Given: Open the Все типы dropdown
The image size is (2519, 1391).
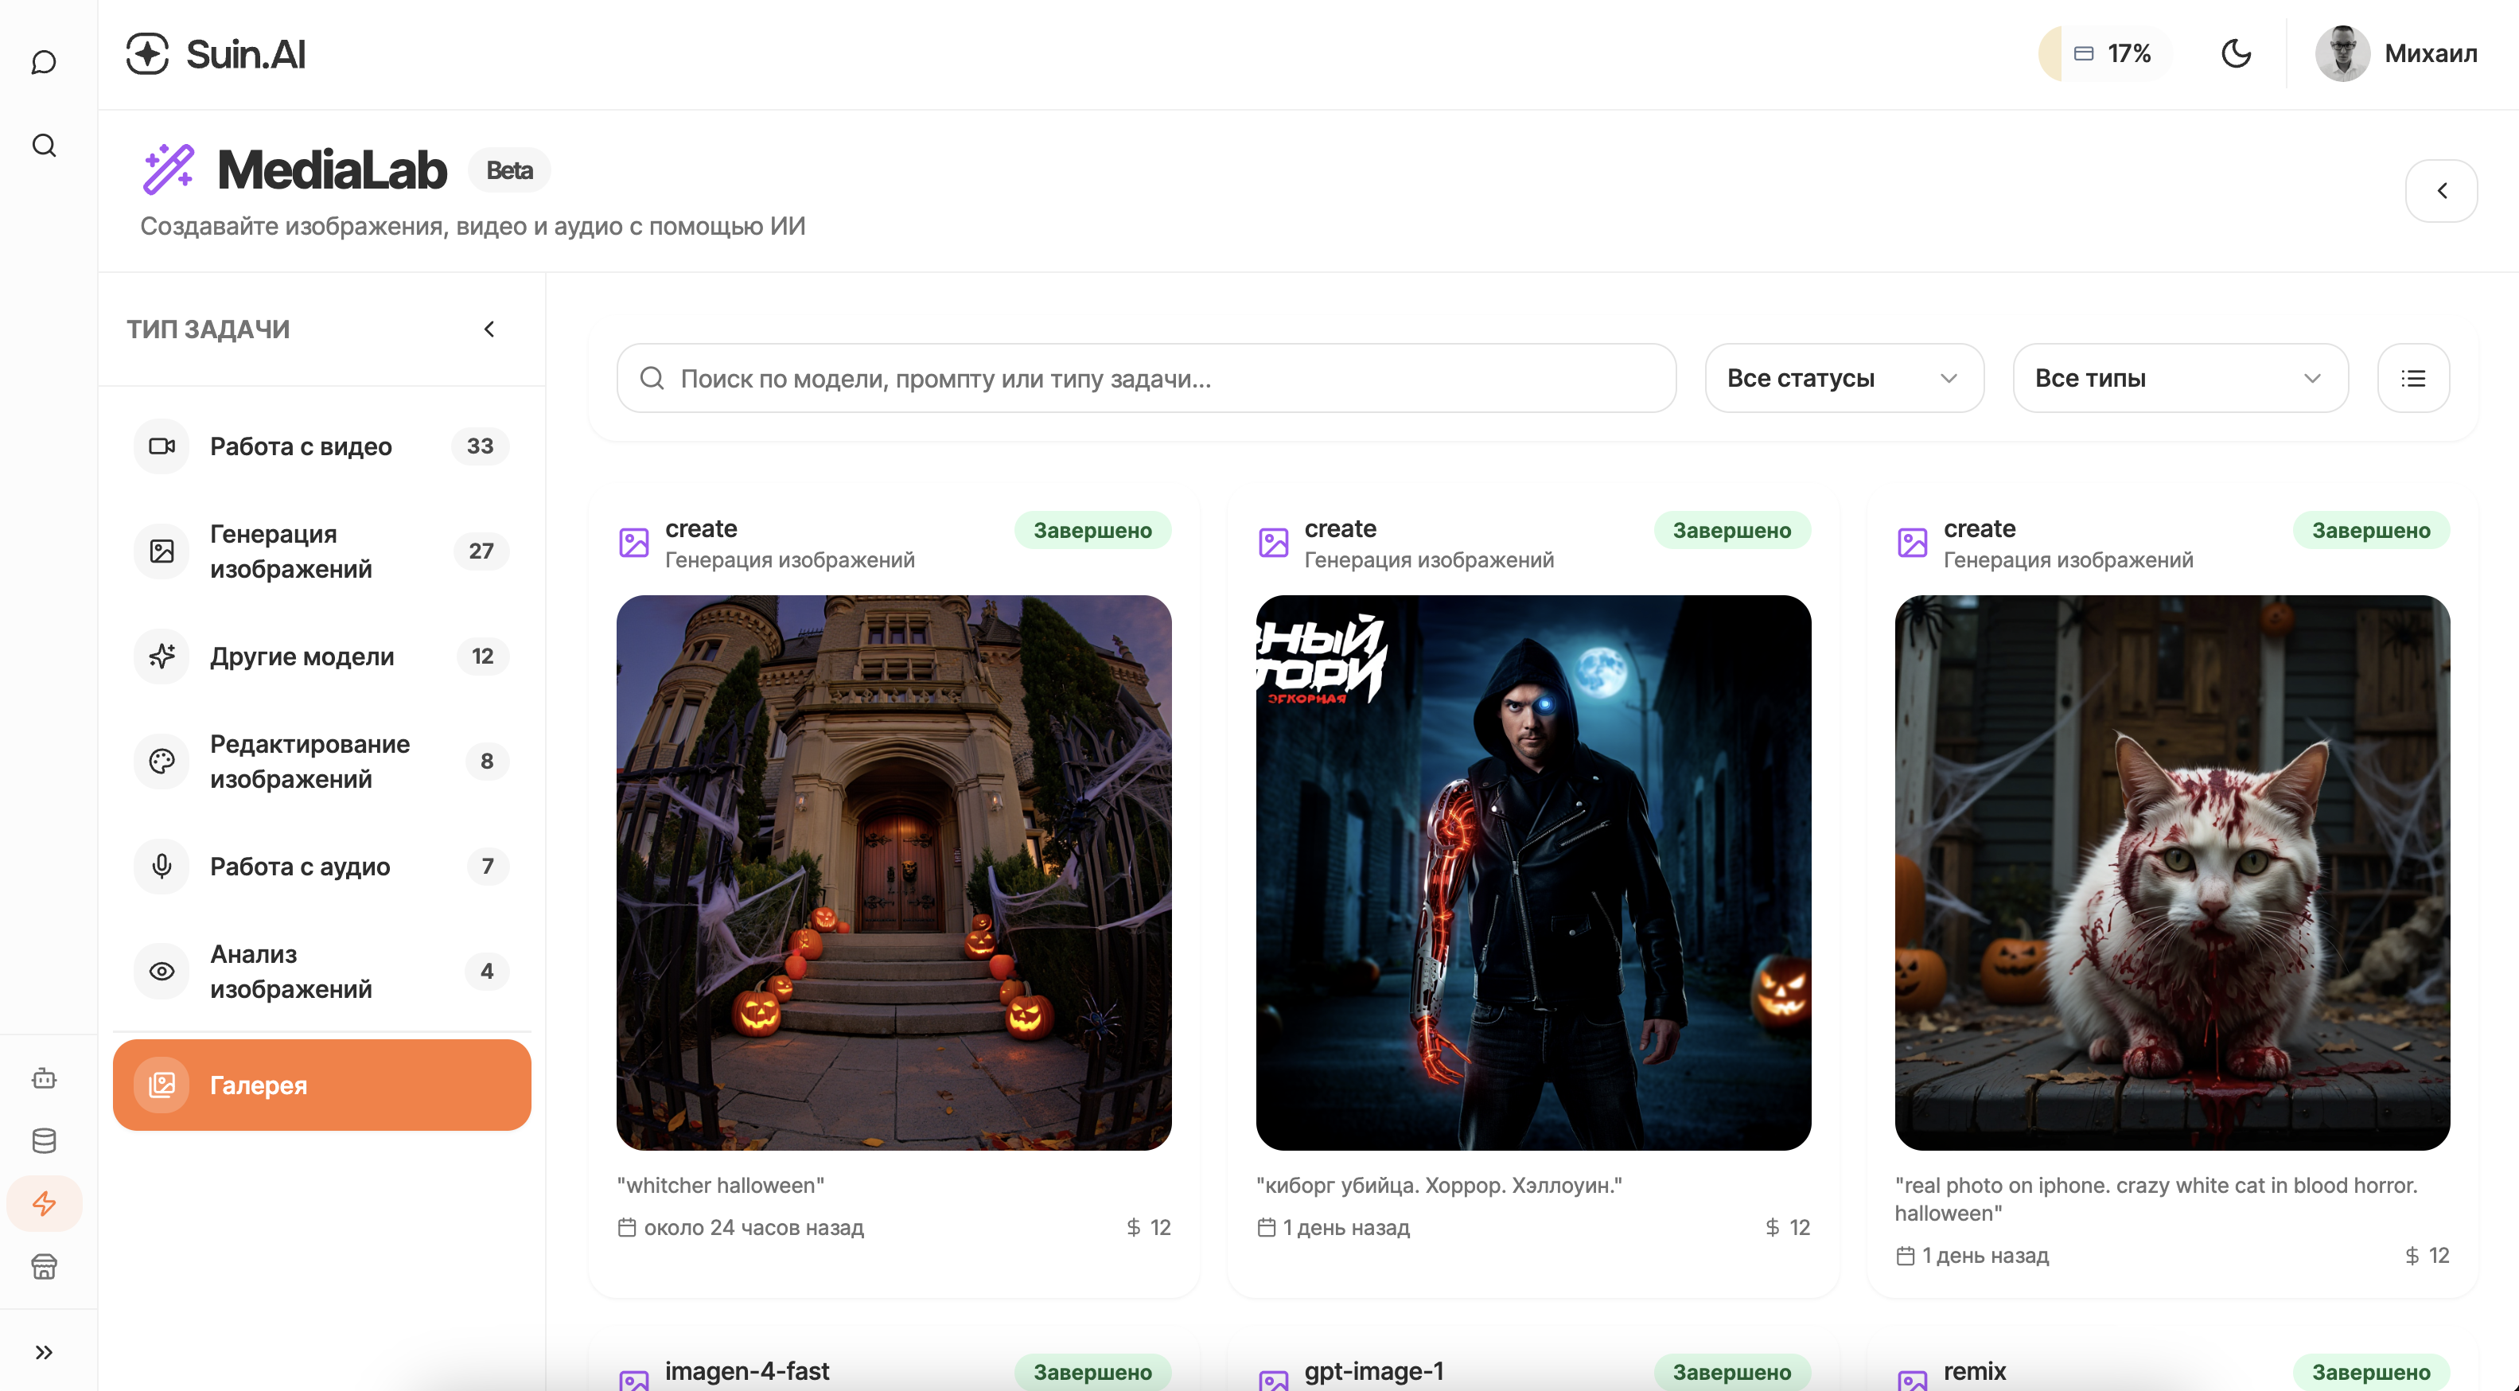Looking at the screenshot, I should coord(2180,377).
